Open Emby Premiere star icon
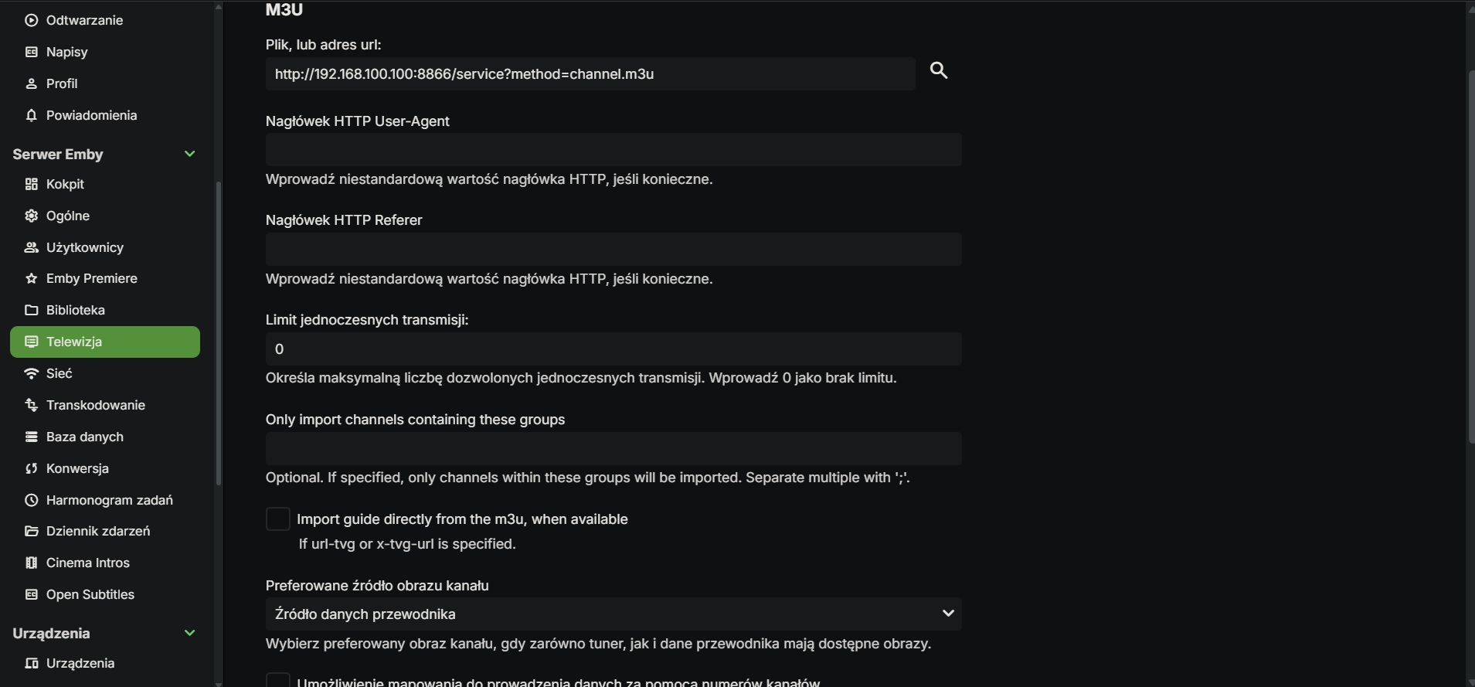1475x687 pixels. 32,278
